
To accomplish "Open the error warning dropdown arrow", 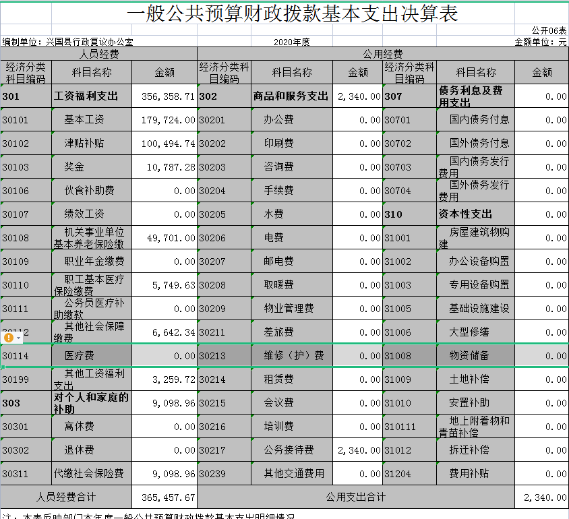I will 19,337.
